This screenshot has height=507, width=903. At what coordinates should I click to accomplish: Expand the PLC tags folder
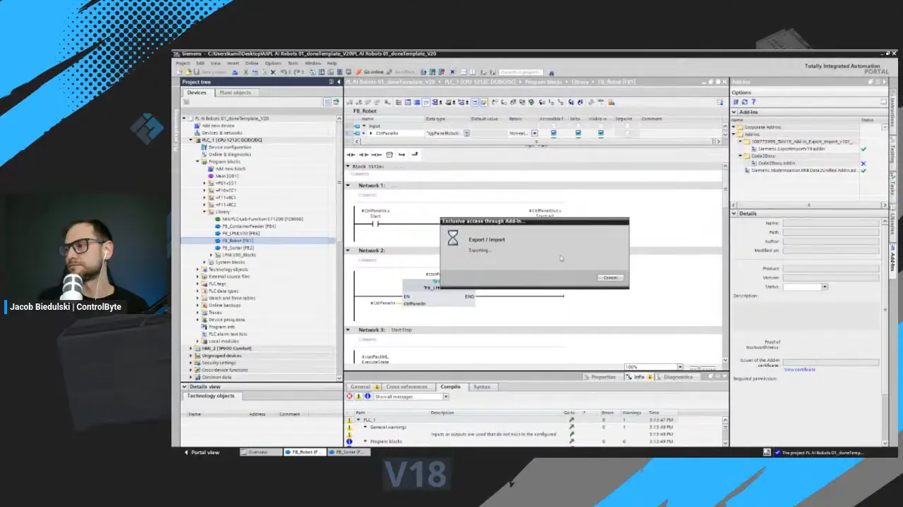[x=198, y=284]
